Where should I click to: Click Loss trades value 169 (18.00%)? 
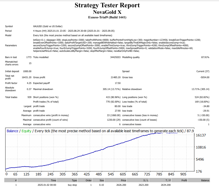(202, 102)
